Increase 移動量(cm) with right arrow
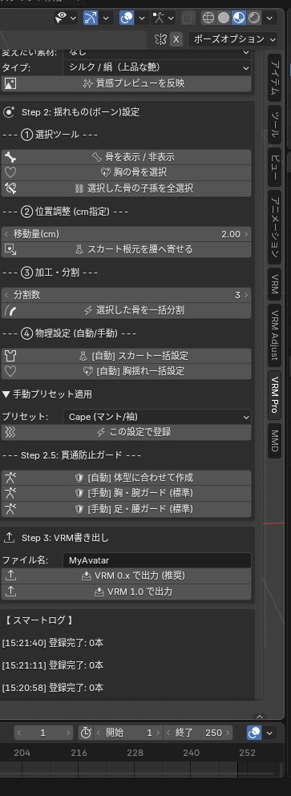This screenshot has width=291, height=796. click(246, 234)
